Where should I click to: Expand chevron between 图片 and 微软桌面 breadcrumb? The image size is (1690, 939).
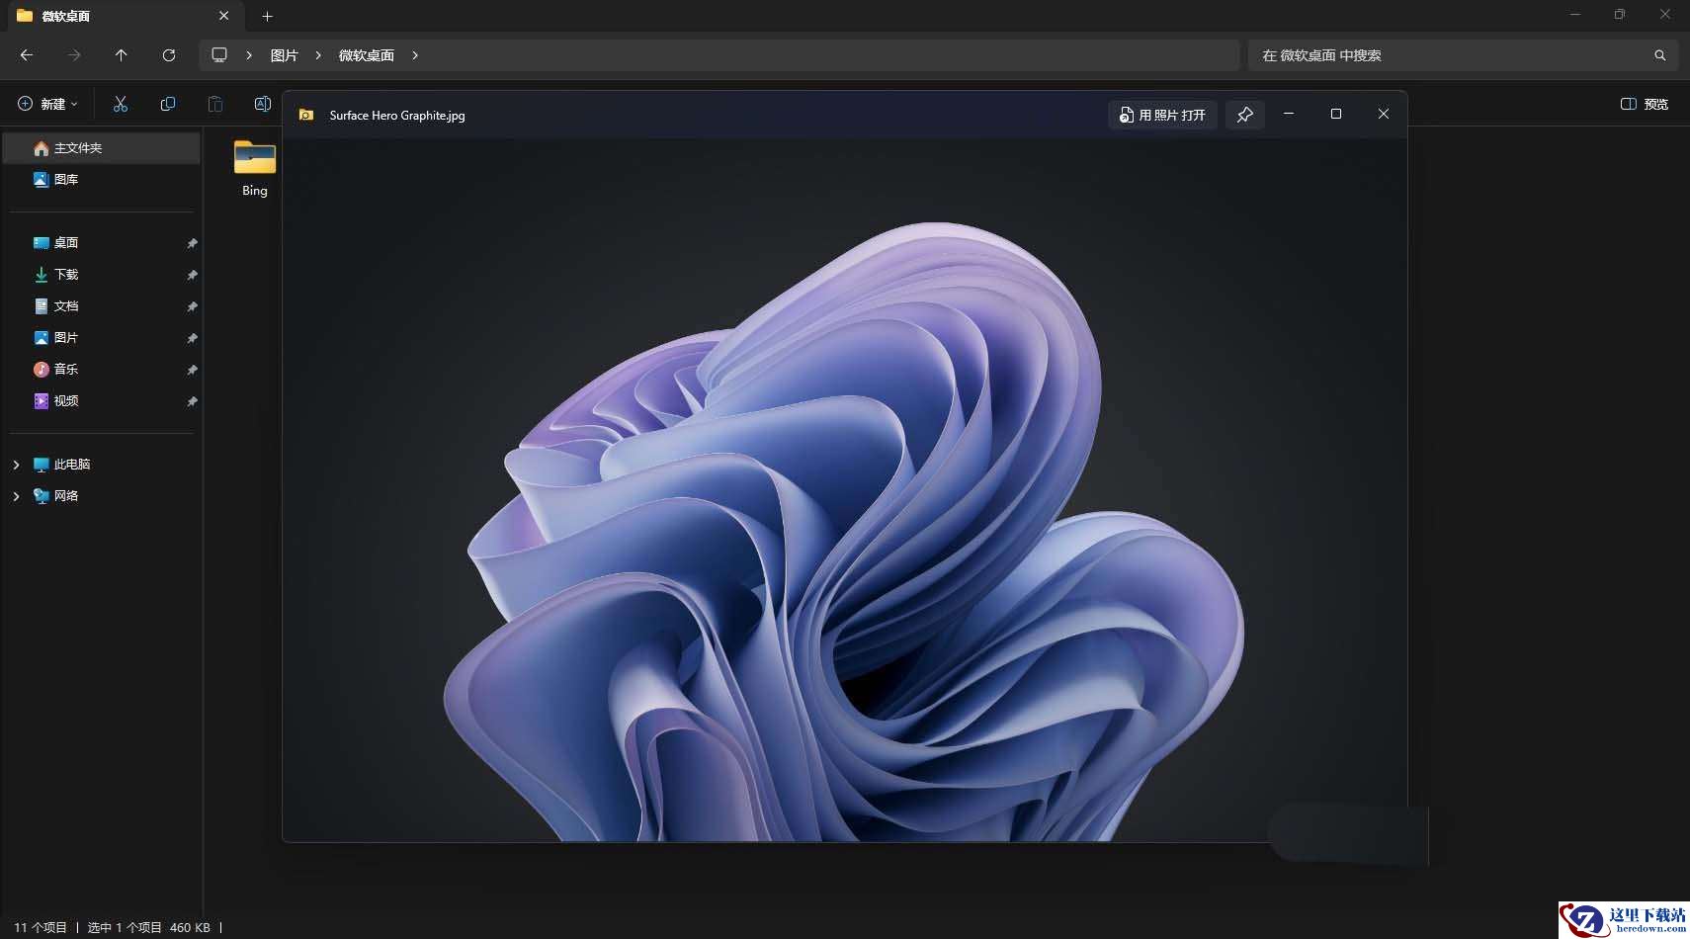(318, 55)
